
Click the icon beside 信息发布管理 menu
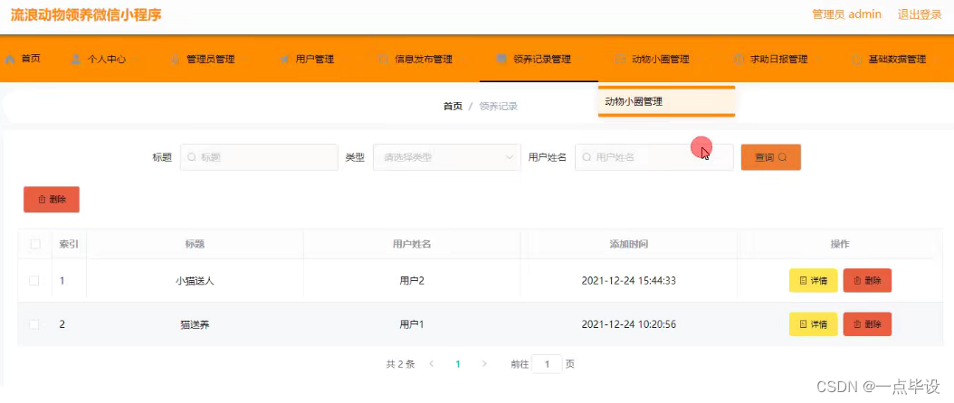tap(383, 60)
